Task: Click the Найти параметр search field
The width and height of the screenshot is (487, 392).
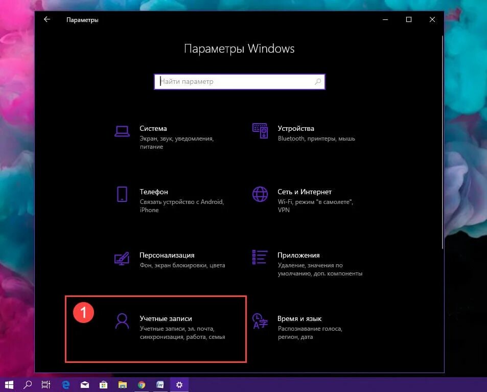Action: (240, 82)
